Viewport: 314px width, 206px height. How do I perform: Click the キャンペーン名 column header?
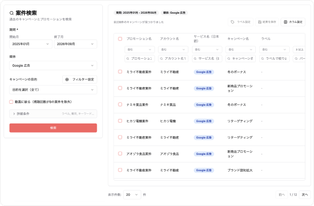238,39
